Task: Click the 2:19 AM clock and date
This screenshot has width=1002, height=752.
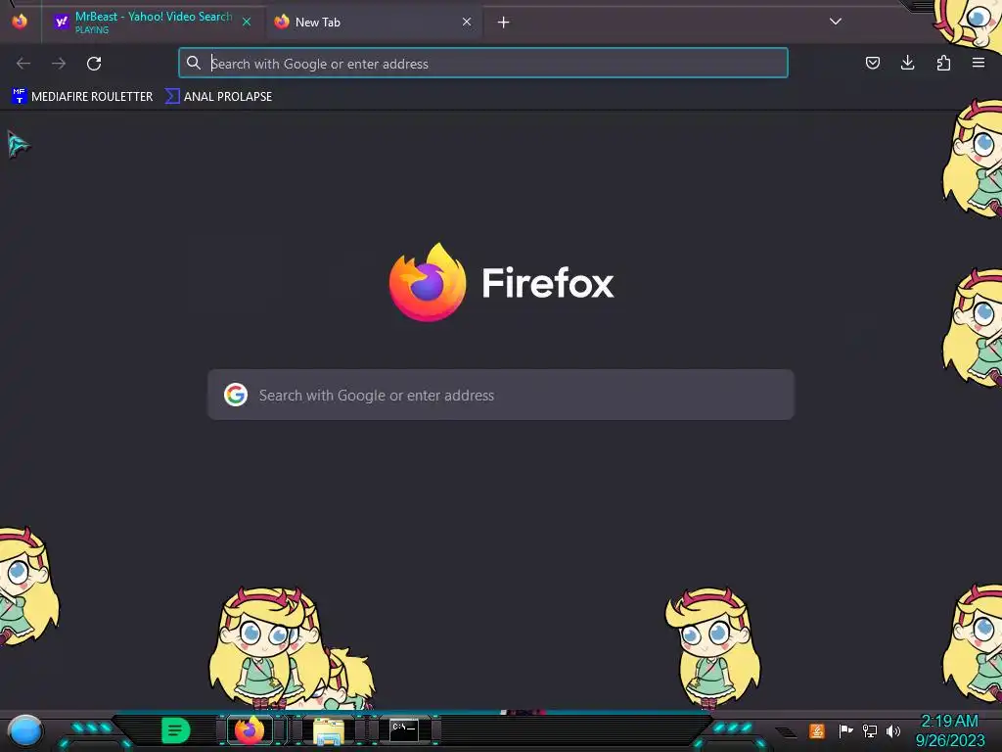Action: point(950,730)
